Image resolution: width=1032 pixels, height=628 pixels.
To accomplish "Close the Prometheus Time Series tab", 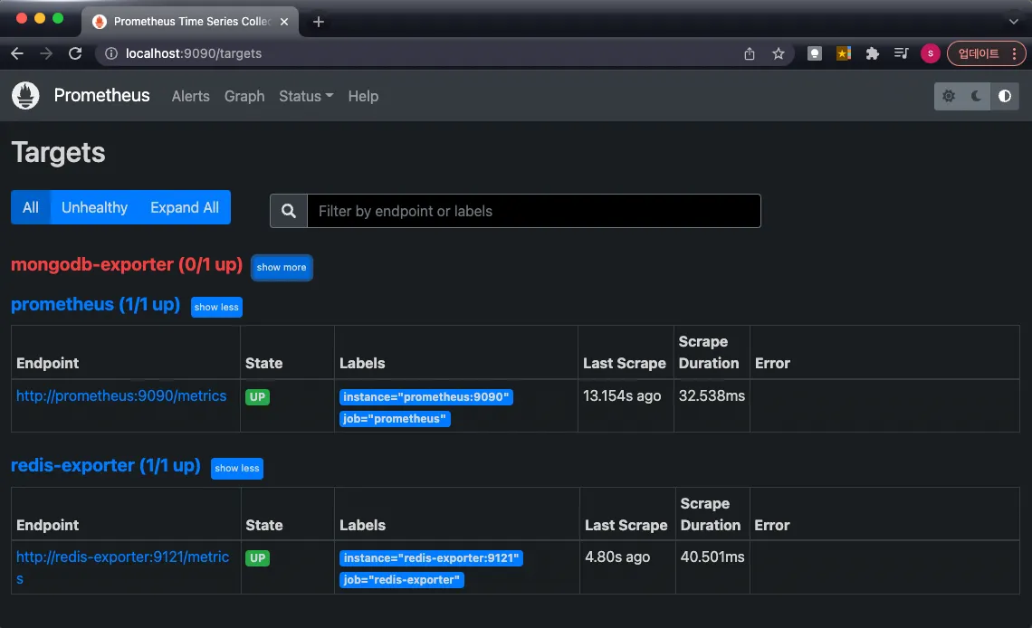I will [x=284, y=22].
